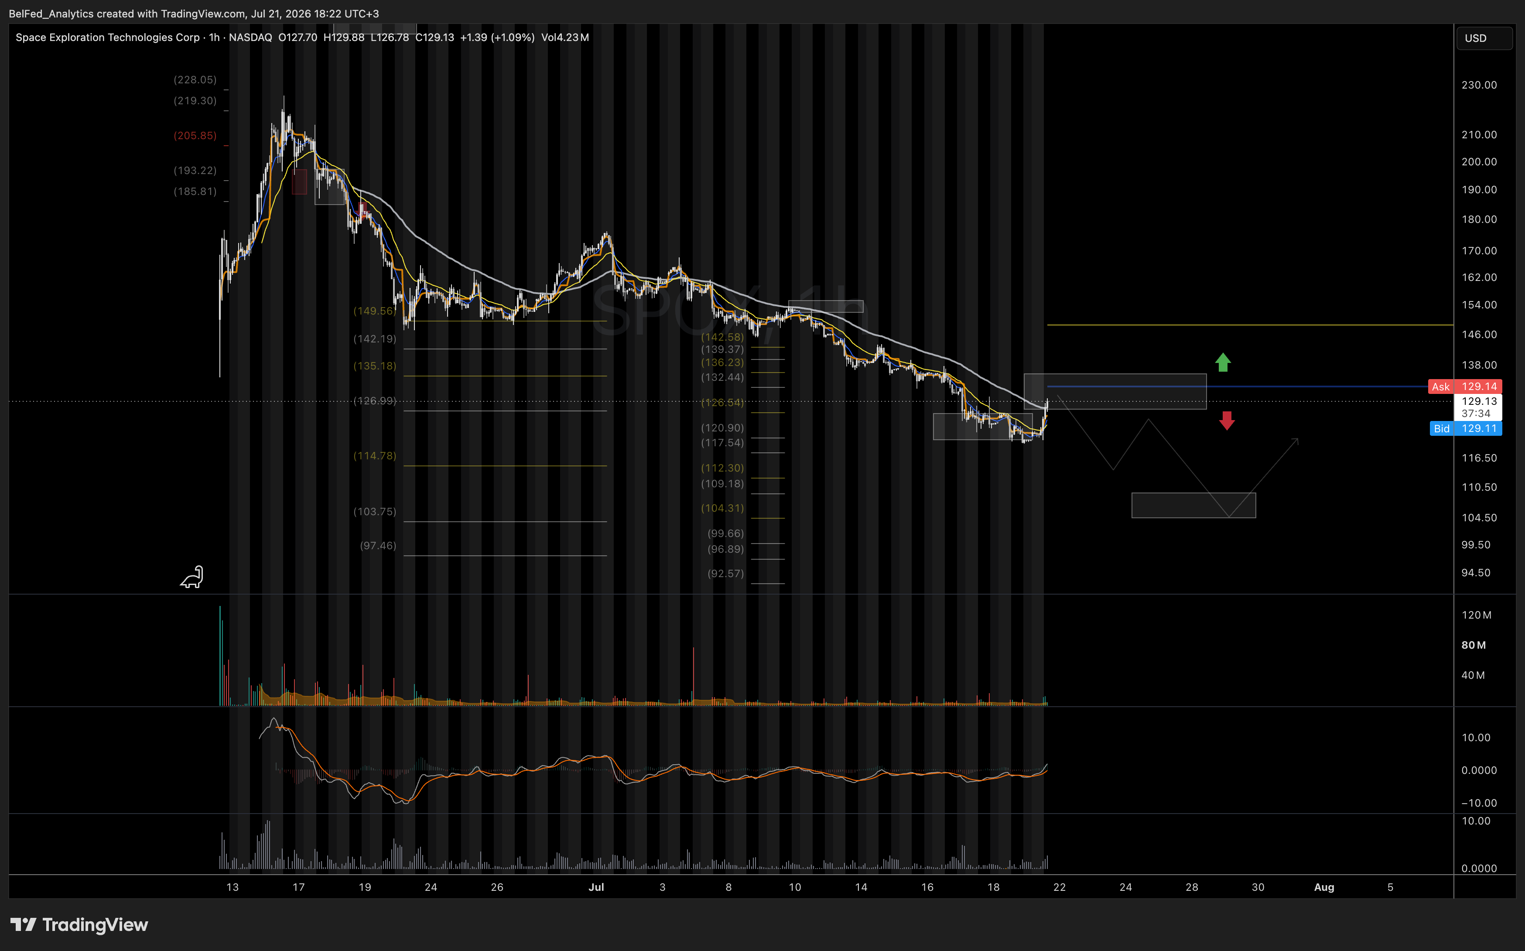Click the +1.39 (+1.09%) change value
The width and height of the screenshot is (1525, 951).
click(497, 38)
